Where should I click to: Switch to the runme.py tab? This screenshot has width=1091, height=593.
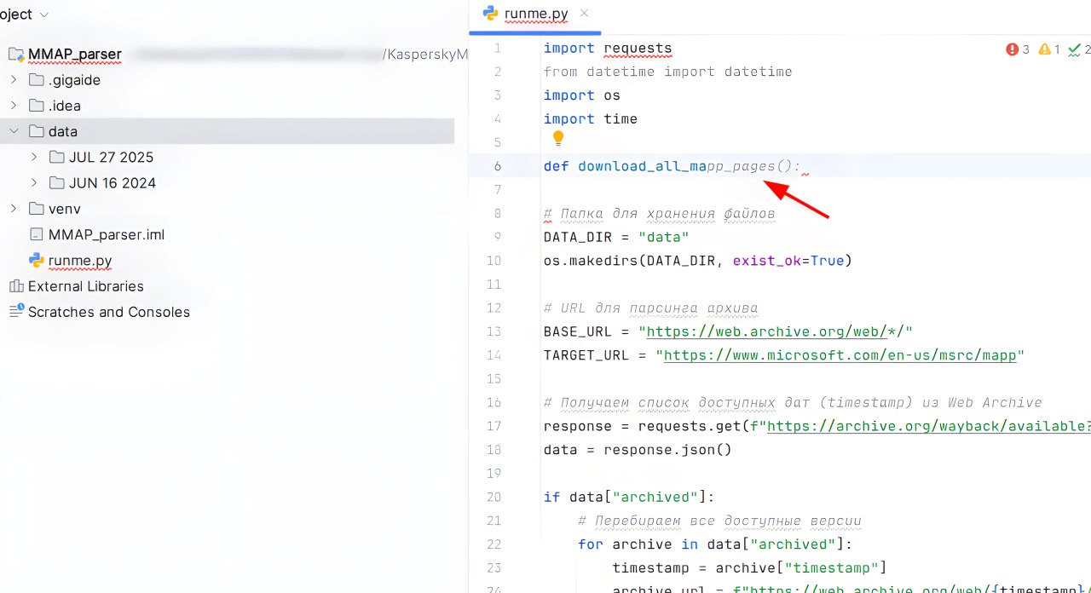click(x=534, y=14)
